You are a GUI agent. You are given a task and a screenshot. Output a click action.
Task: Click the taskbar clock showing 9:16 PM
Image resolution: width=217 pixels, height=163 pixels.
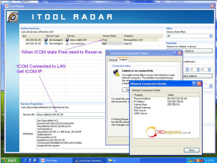point(210,161)
